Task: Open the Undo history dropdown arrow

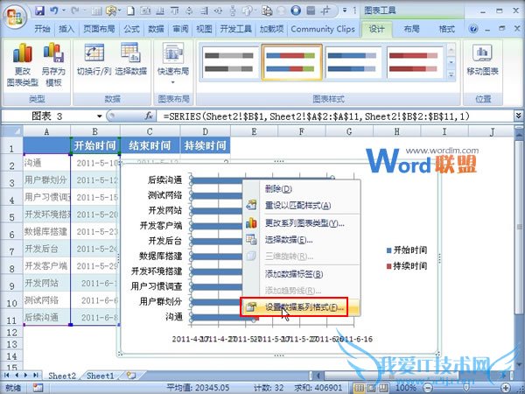Action: tap(64, 11)
